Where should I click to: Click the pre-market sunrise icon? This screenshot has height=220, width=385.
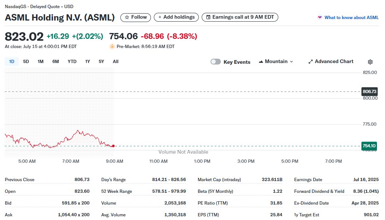click(112, 46)
